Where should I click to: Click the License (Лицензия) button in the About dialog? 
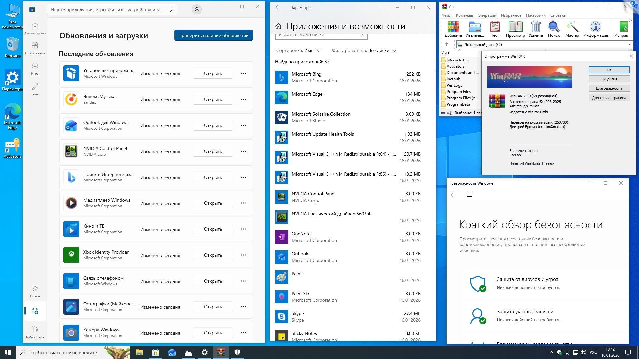pos(609,79)
